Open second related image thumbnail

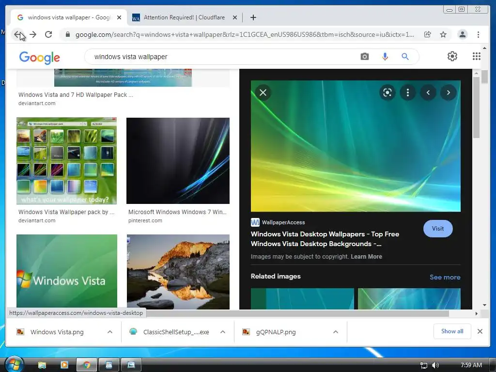pyautogui.click(x=409, y=298)
